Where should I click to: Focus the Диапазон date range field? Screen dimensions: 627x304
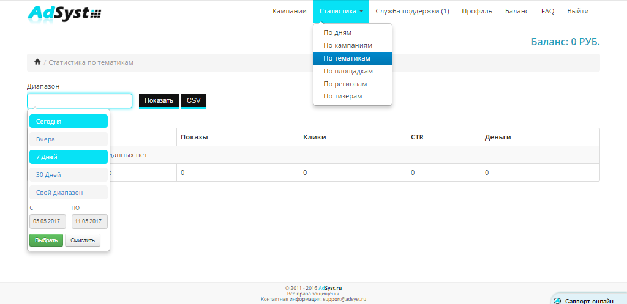80,101
